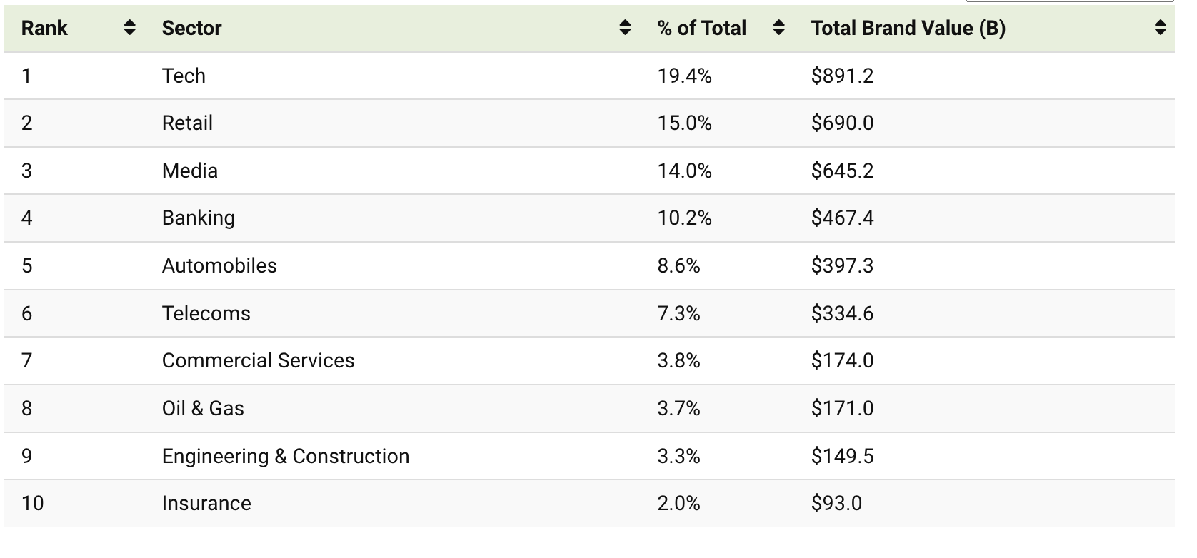The width and height of the screenshot is (1197, 558).
Task: Click the Banking sector name
Action: [198, 218]
